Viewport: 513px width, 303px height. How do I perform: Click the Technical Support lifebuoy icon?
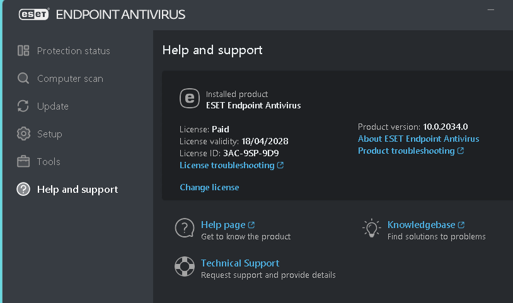point(185,266)
